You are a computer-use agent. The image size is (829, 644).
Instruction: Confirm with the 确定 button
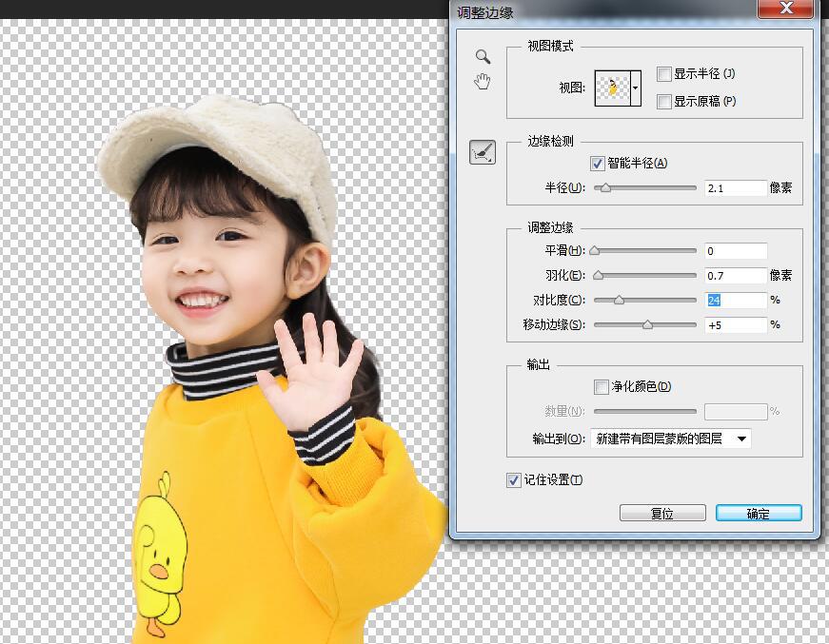759,513
